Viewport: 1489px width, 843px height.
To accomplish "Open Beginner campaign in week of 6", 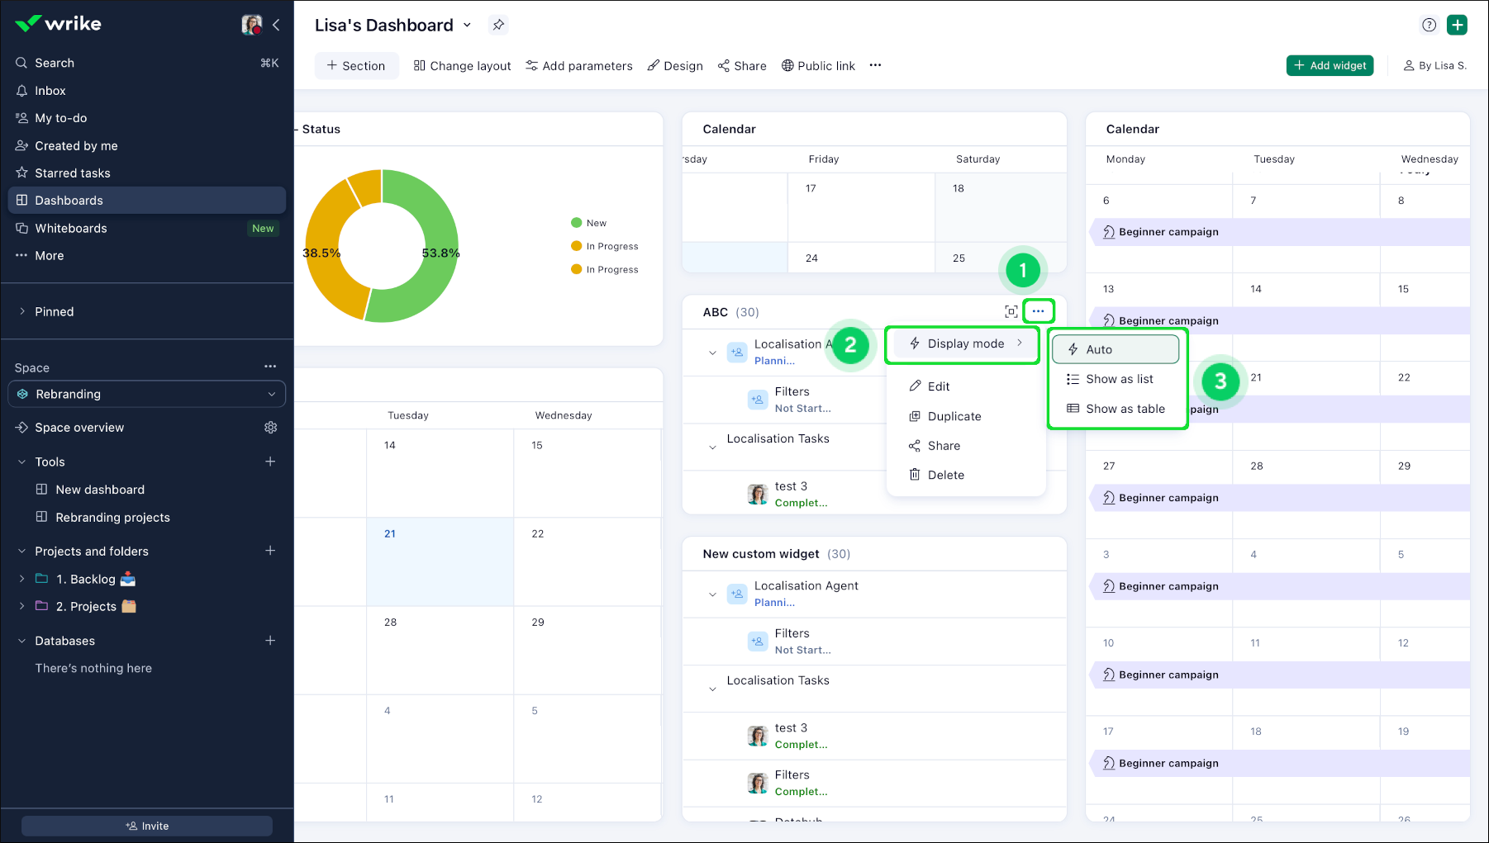I will point(1168,232).
